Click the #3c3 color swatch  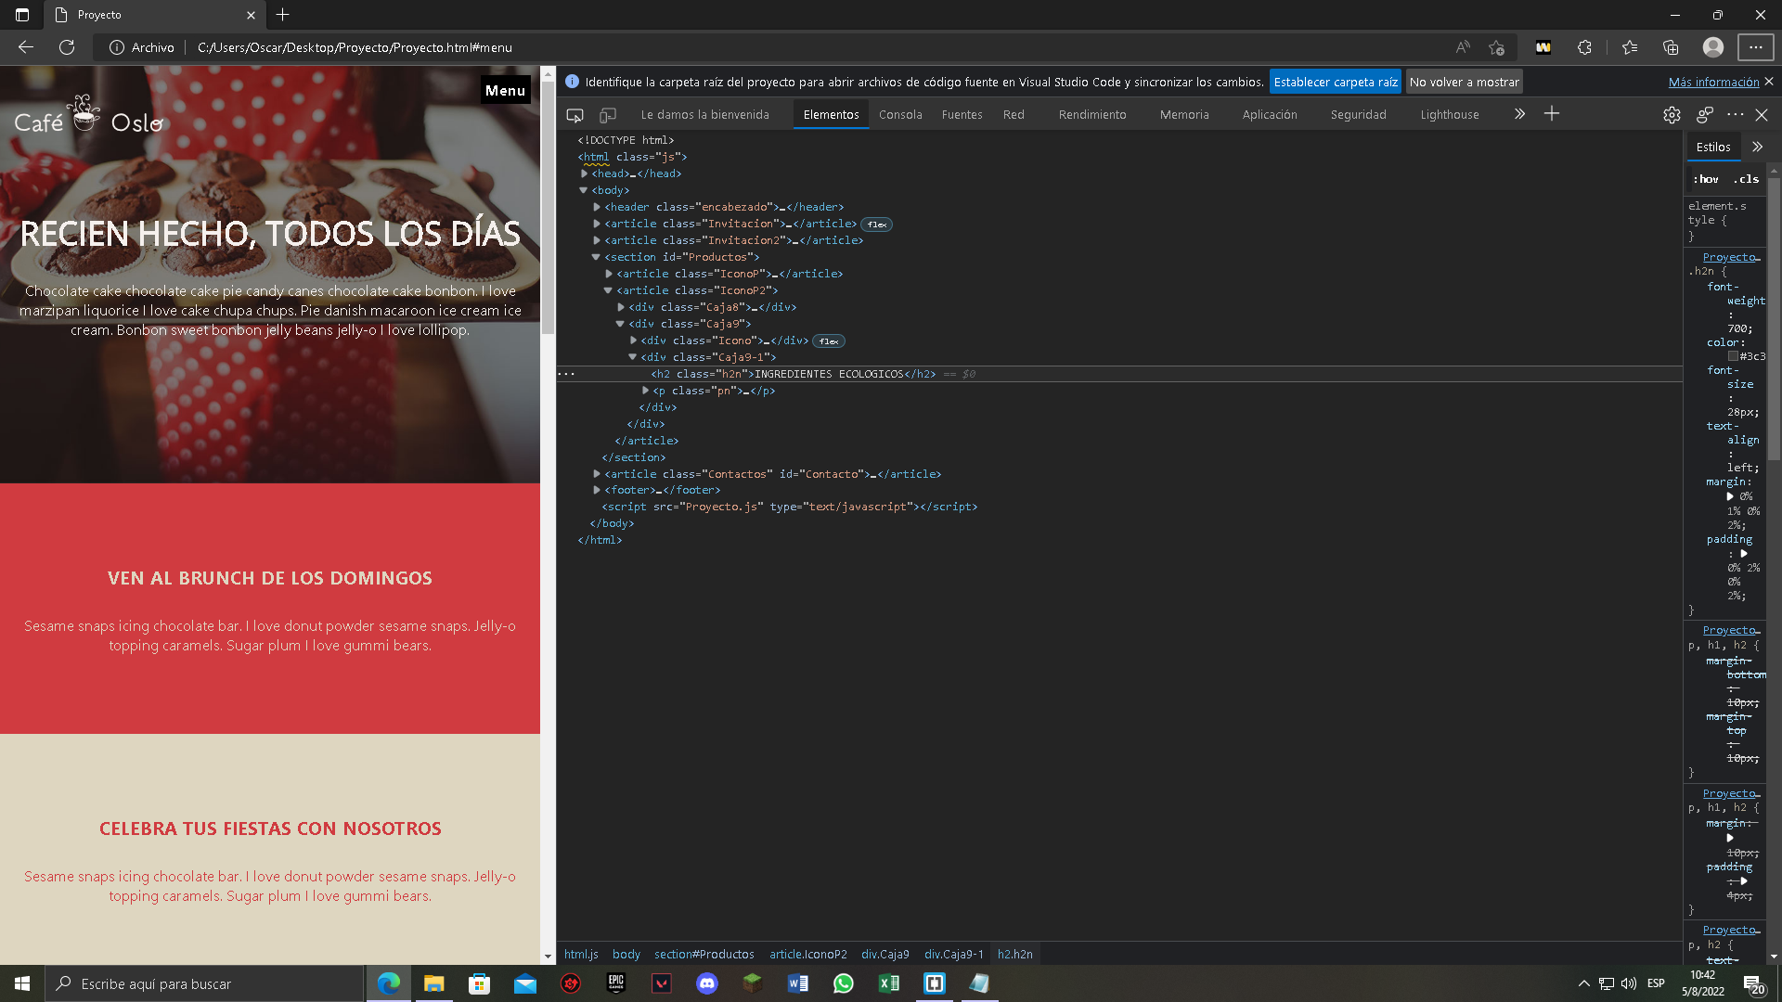(x=1733, y=356)
